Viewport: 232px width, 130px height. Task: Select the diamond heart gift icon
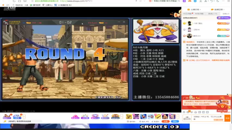click(x=95, y=116)
